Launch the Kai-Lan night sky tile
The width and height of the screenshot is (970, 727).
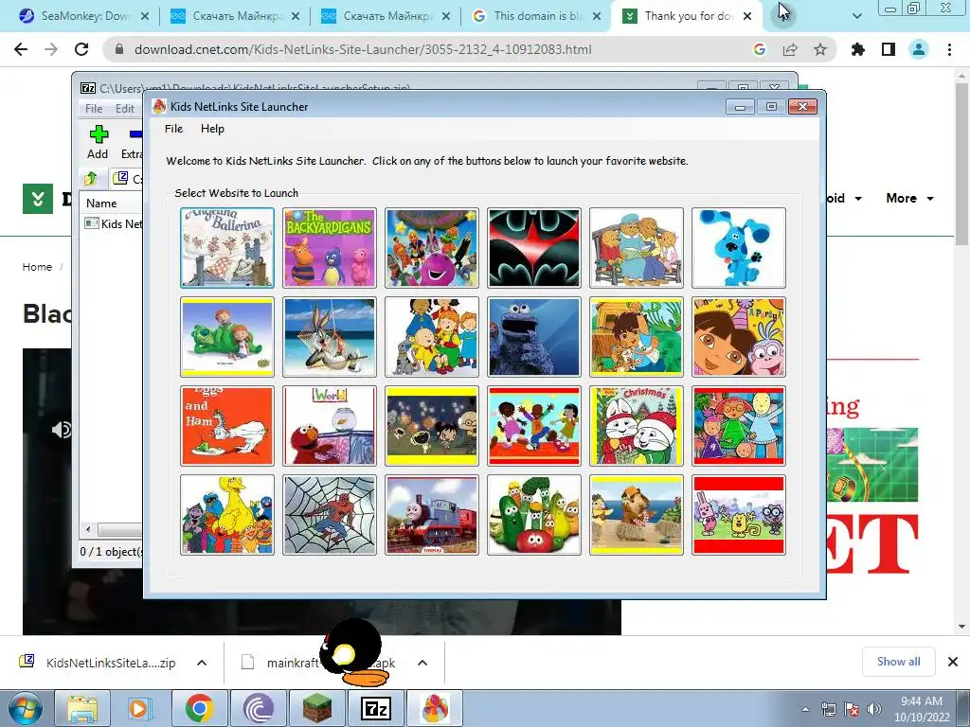click(432, 425)
